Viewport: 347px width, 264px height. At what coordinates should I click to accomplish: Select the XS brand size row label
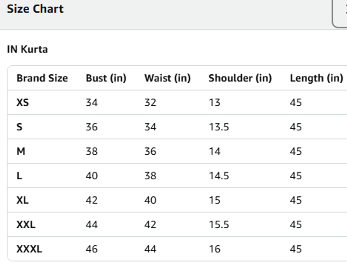(23, 102)
